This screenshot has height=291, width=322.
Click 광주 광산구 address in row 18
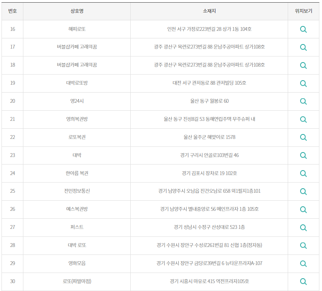pyautogui.click(x=209, y=65)
